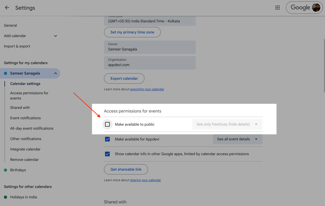The width and height of the screenshot is (325, 206).
Task: Click the time zone selection field
Action: pyautogui.click(x=150, y=21)
